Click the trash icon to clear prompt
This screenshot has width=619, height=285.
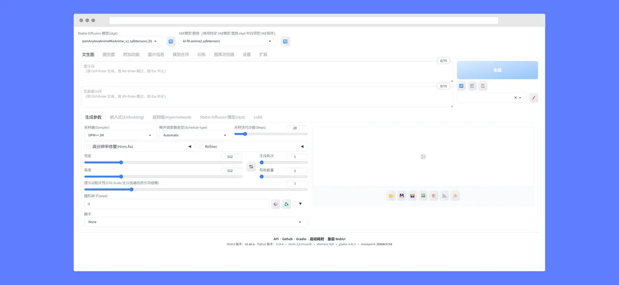pos(472,86)
